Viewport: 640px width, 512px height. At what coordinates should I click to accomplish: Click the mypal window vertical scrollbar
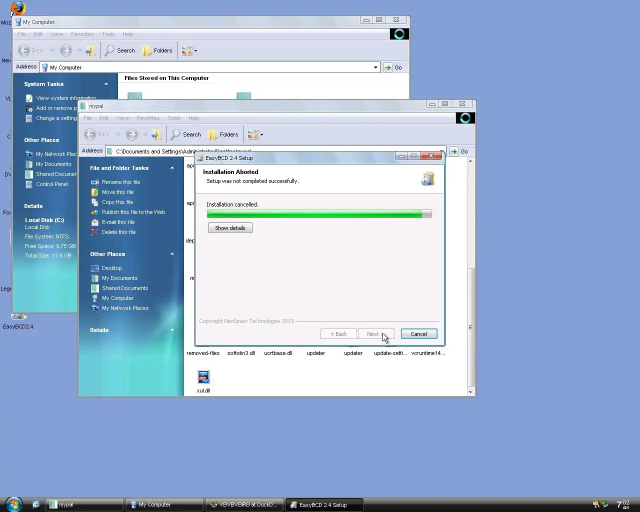[470, 327]
